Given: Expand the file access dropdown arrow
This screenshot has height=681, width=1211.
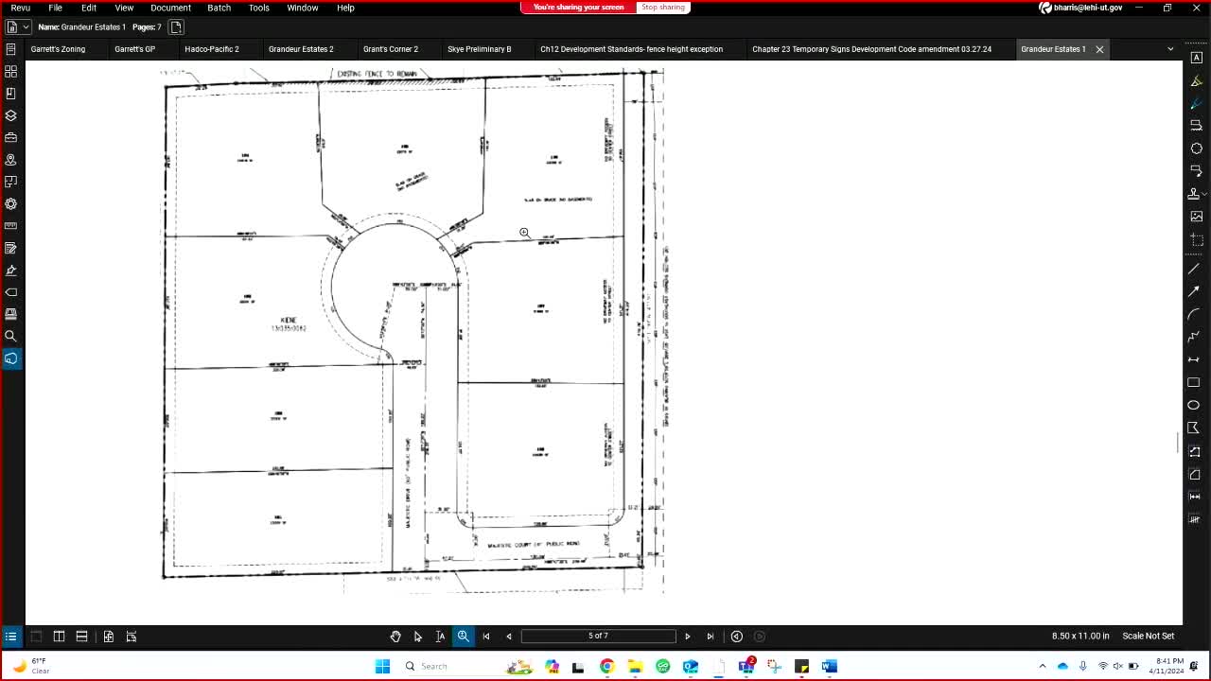Looking at the screenshot, I should point(26,27).
